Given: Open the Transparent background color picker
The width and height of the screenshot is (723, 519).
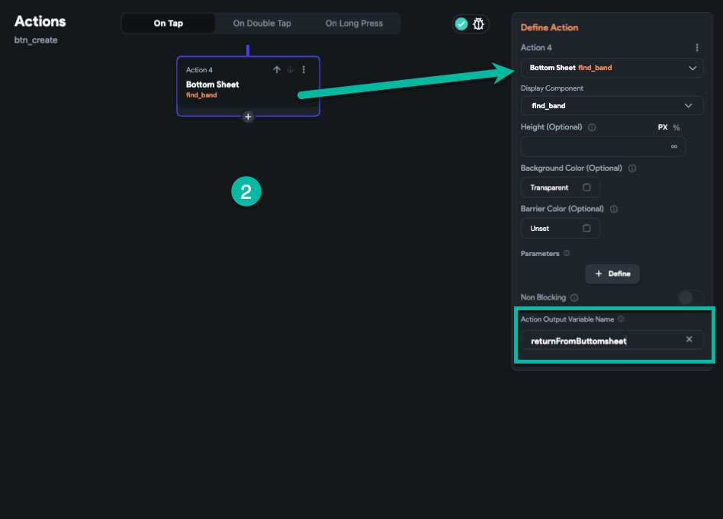Looking at the screenshot, I should [561, 187].
